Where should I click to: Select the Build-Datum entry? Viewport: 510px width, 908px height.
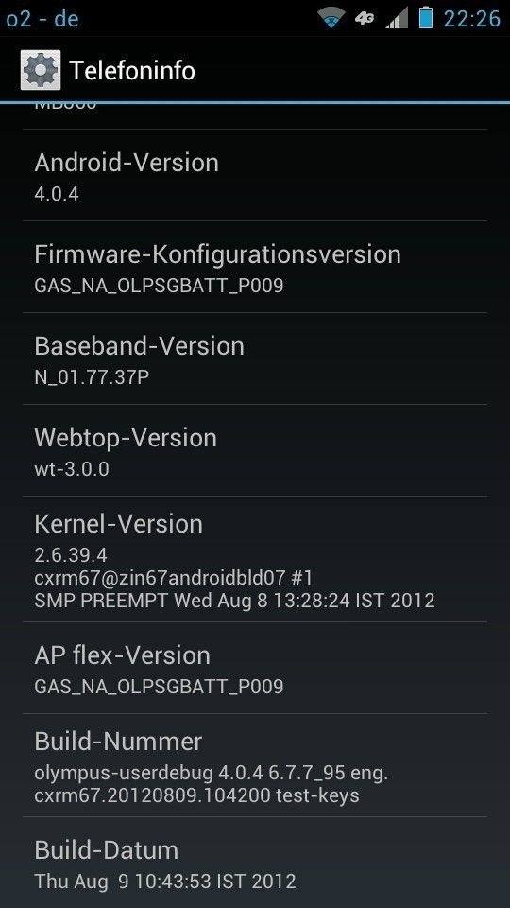255,863
